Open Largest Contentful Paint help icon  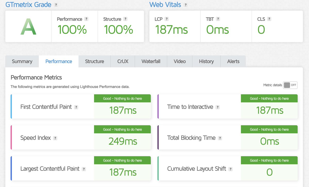(x=84, y=169)
